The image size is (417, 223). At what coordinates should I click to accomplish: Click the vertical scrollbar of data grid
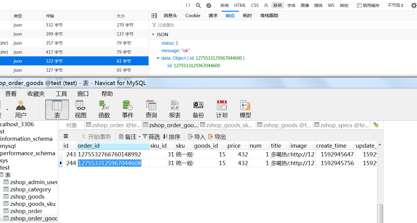pos(380,213)
